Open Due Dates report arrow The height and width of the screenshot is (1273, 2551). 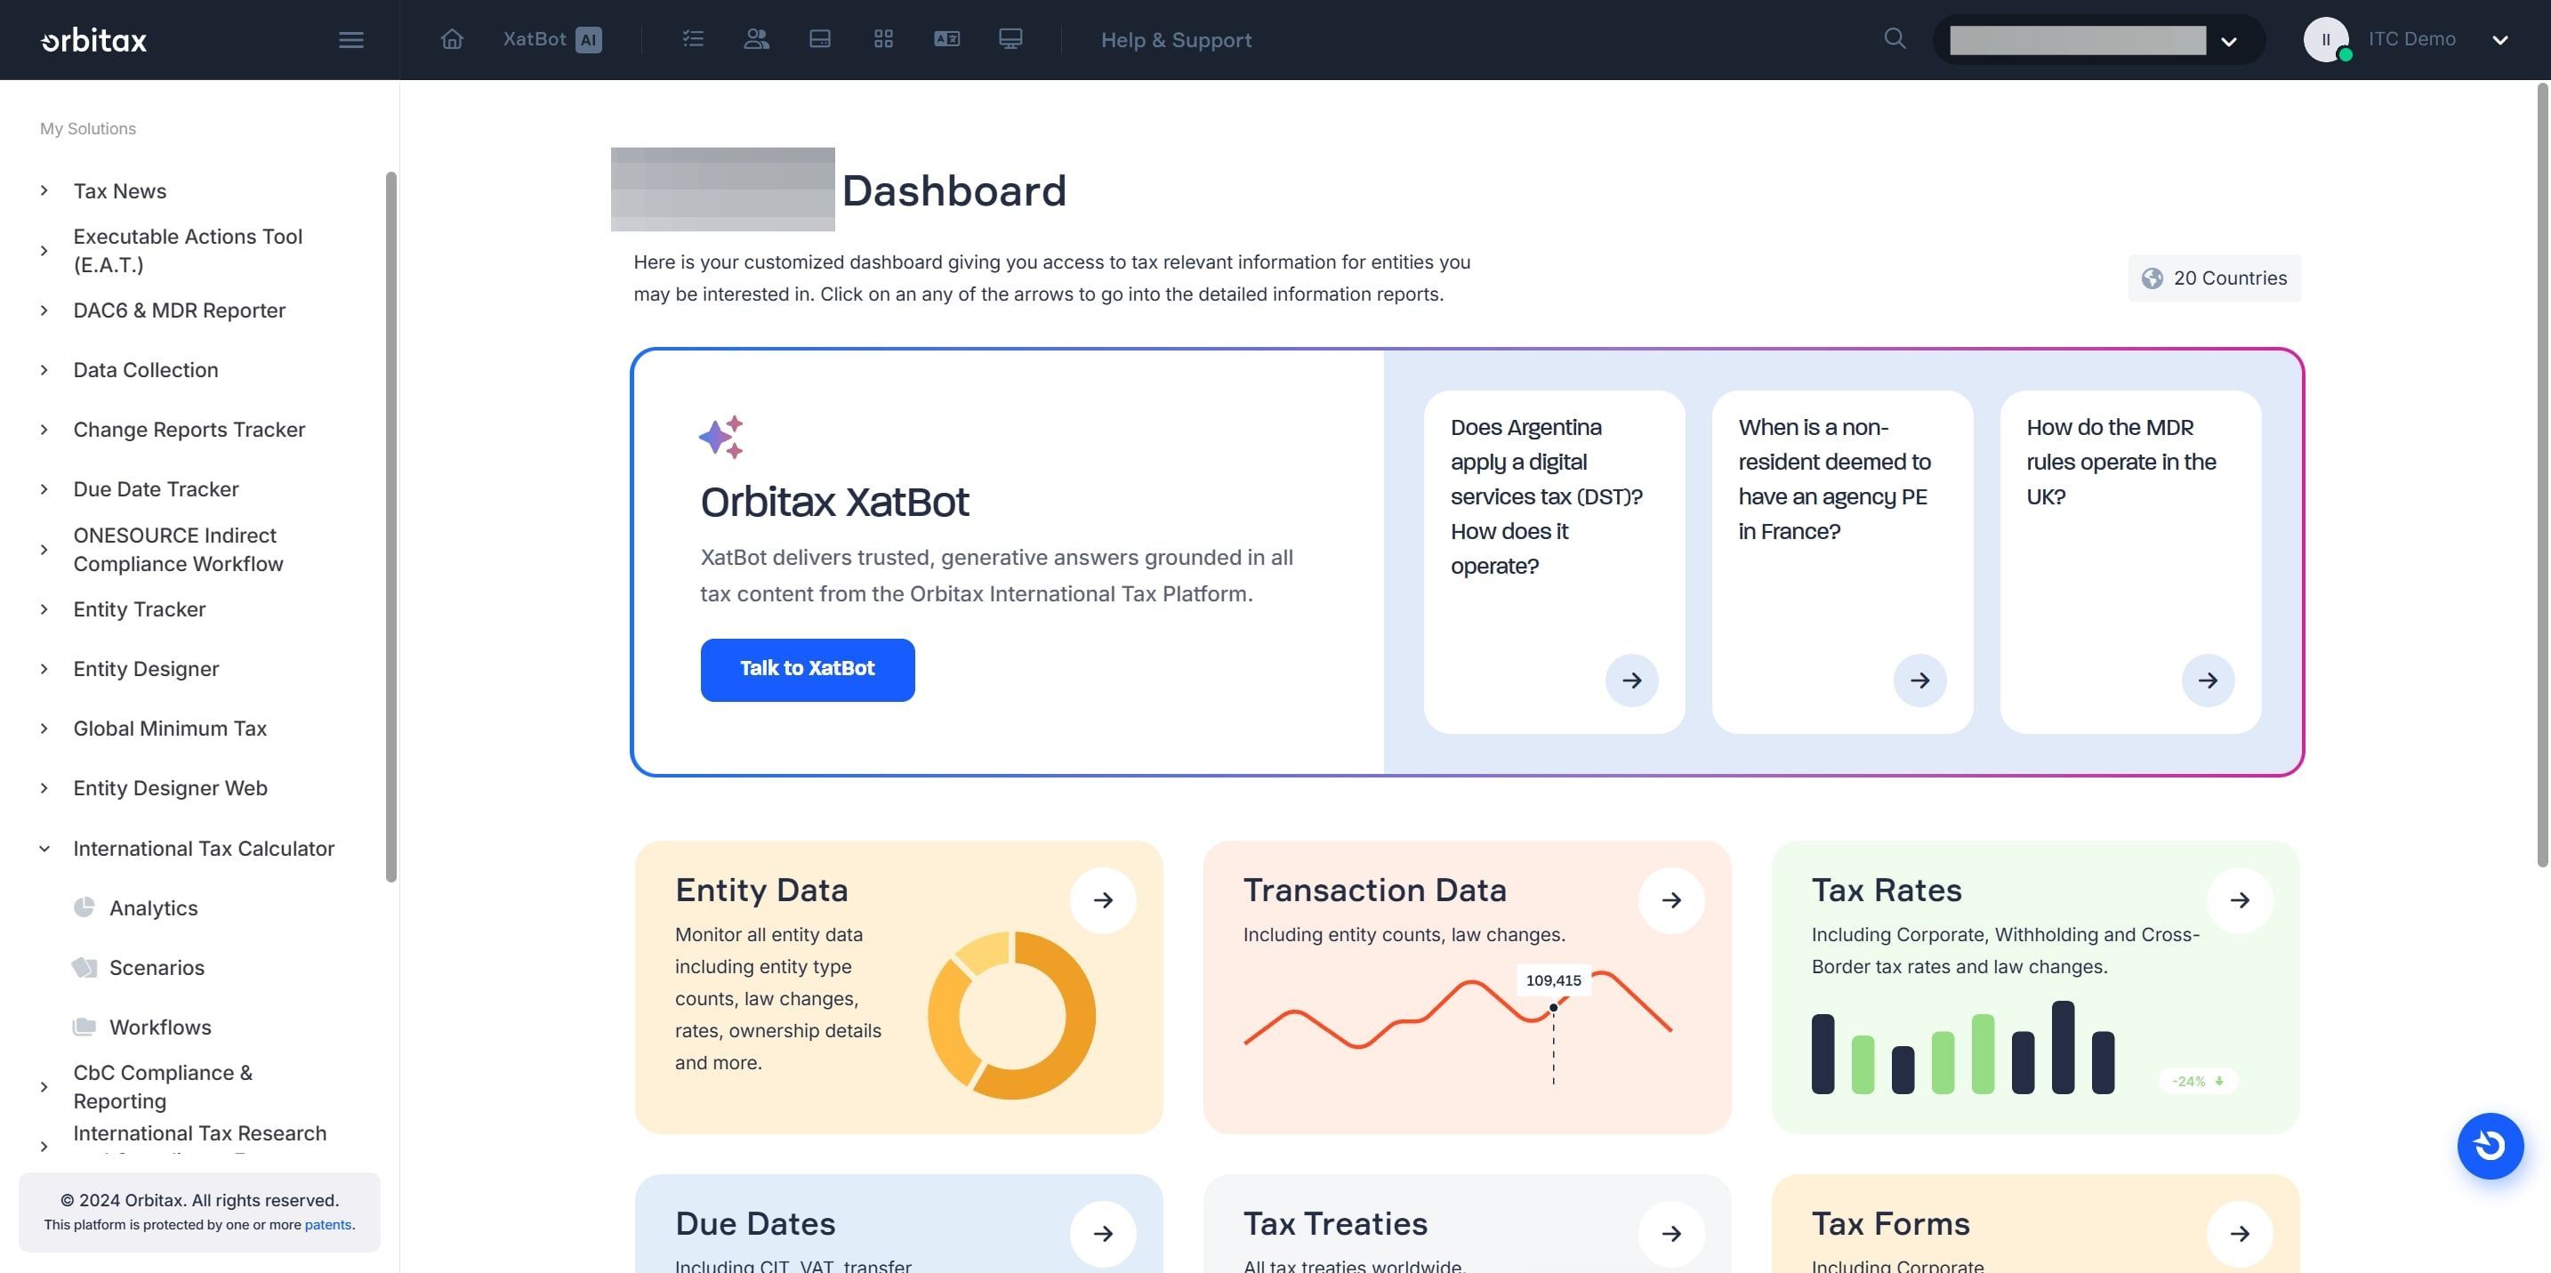coord(1102,1233)
